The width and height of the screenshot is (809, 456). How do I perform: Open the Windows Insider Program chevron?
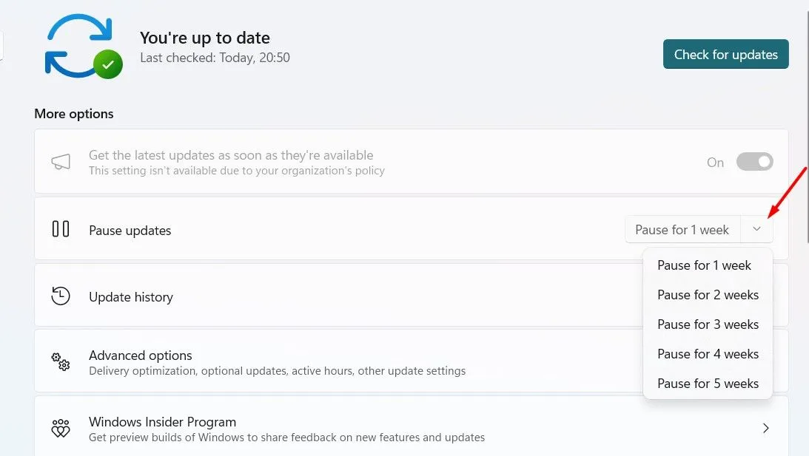click(765, 428)
